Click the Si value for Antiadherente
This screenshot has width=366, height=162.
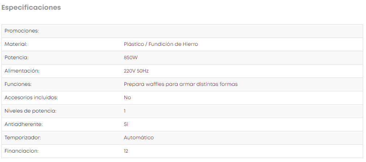coord(126,124)
